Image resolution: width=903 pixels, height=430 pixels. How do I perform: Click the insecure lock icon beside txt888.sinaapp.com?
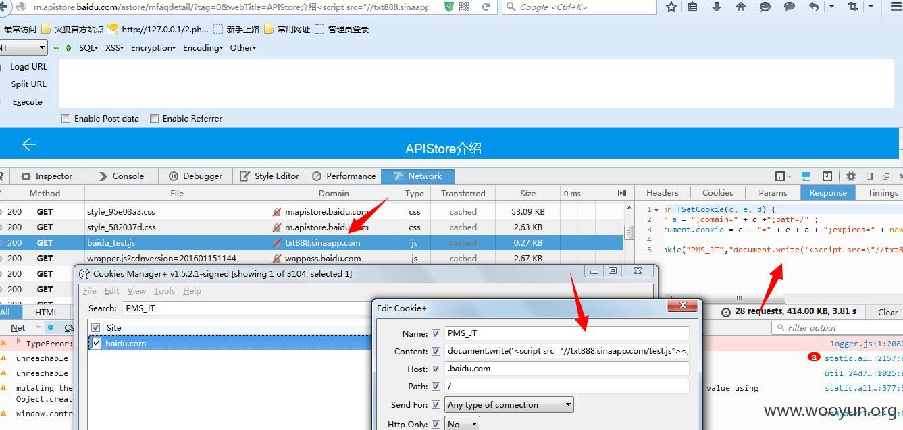(277, 243)
